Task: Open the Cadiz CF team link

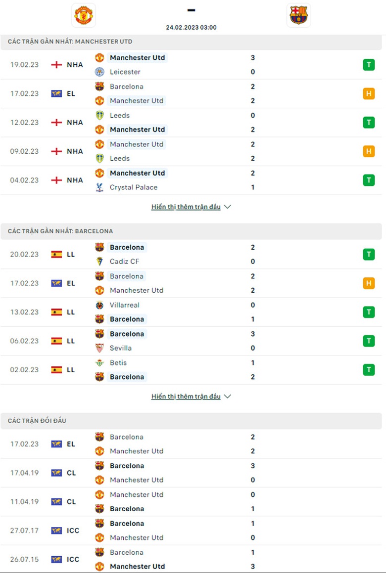Action: [x=124, y=262]
